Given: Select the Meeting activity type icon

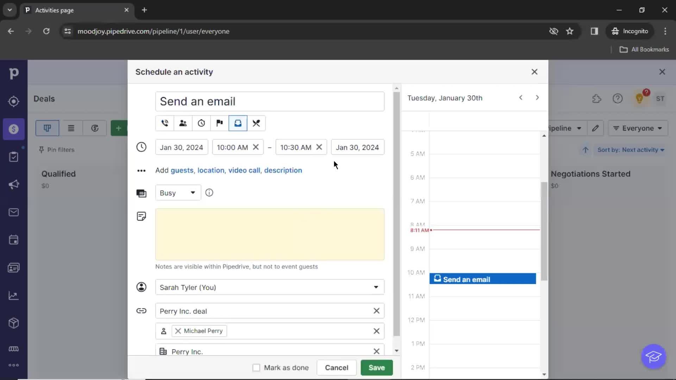Looking at the screenshot, I should click(183, 123).
